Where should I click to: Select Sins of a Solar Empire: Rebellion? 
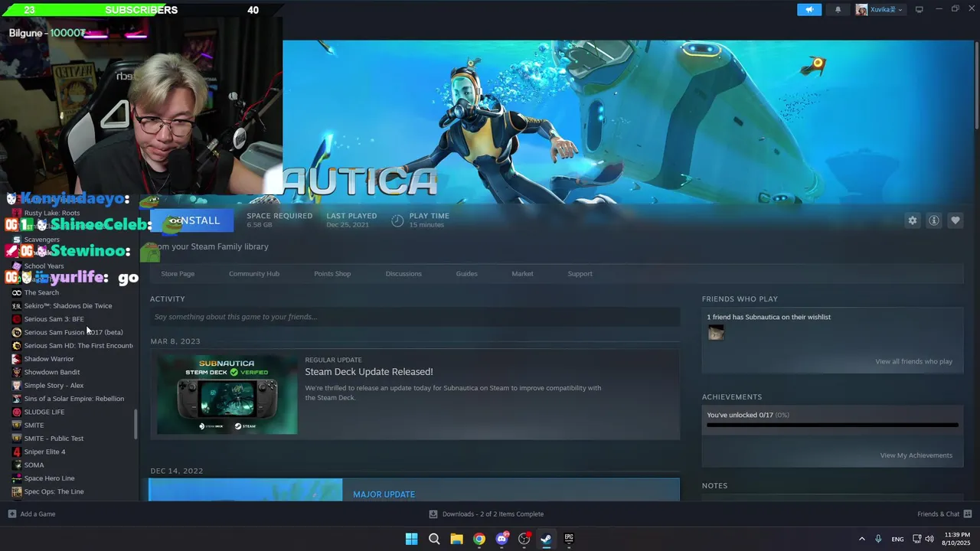73,399
